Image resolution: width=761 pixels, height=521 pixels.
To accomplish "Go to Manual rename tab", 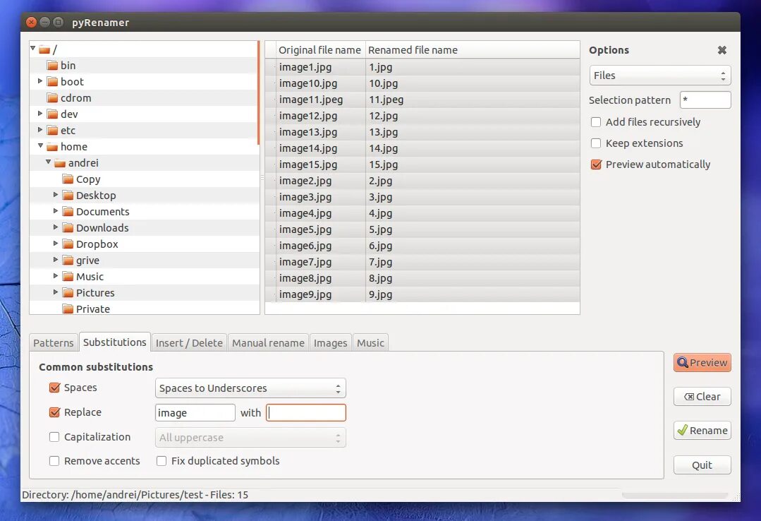I will pyautogui.click(x=268, y=342).
